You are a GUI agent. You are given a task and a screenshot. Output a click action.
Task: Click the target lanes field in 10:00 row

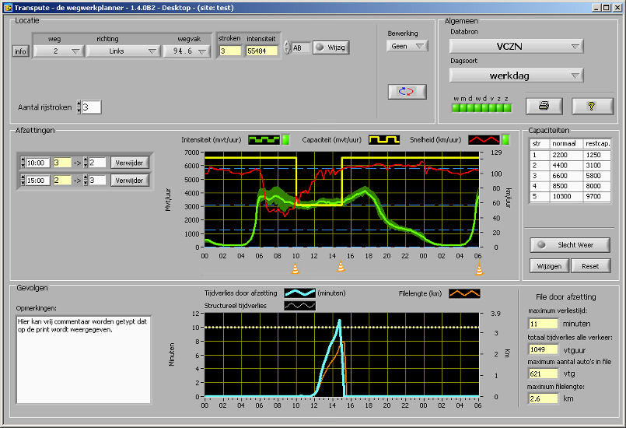coord(97,163)
